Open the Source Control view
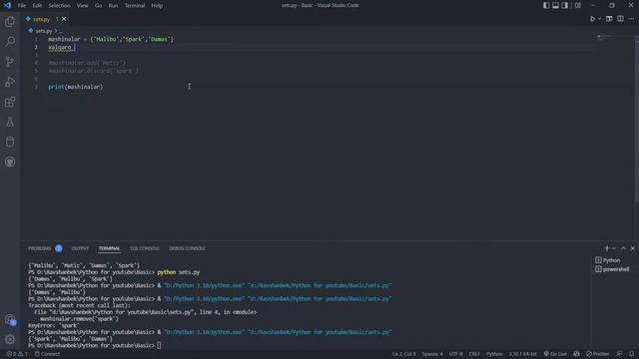Viewport: 639px width, 359px height. pyautogui.click(x=10, y=62)
